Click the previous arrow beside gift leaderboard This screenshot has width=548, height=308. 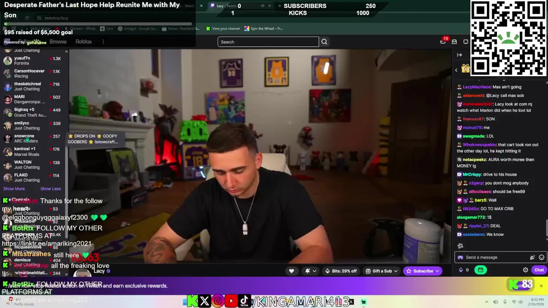456,69
